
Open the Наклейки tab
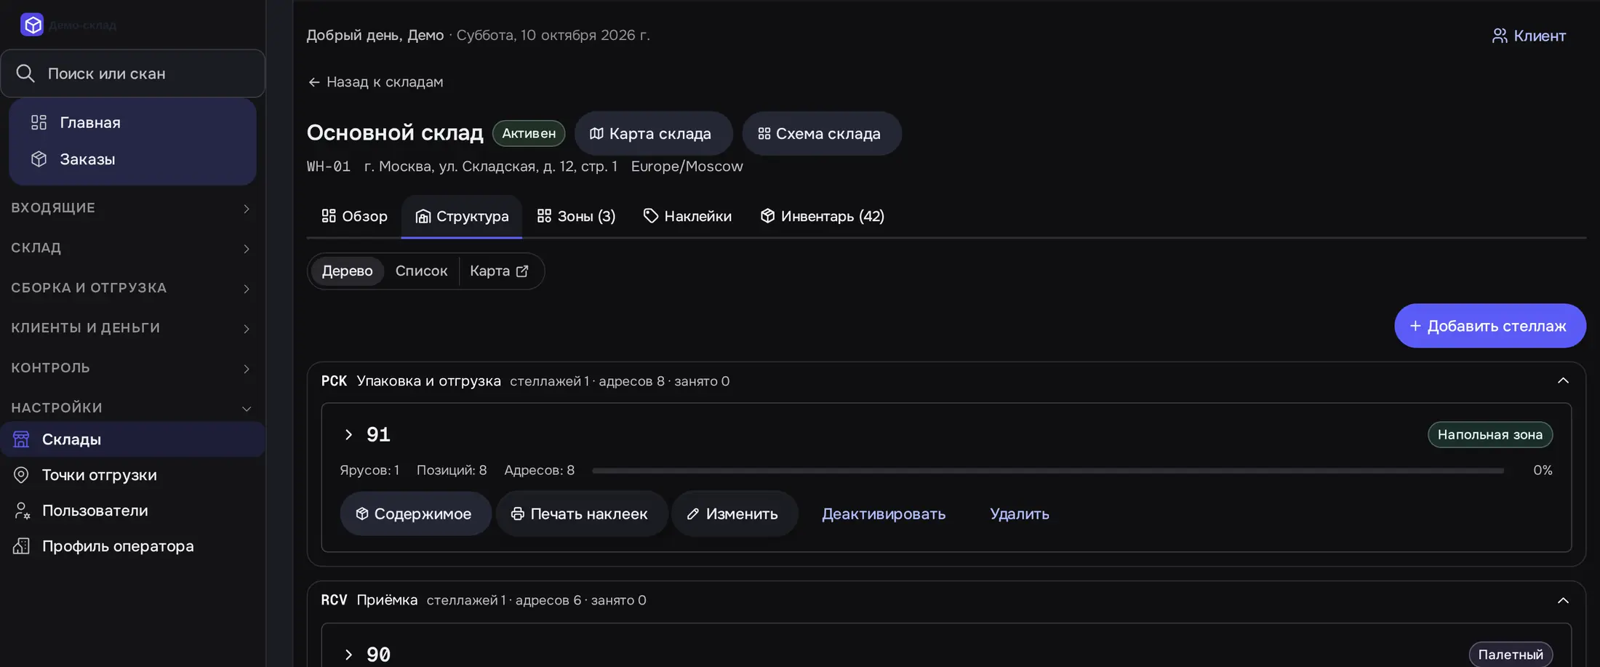[x=687, y=216]
